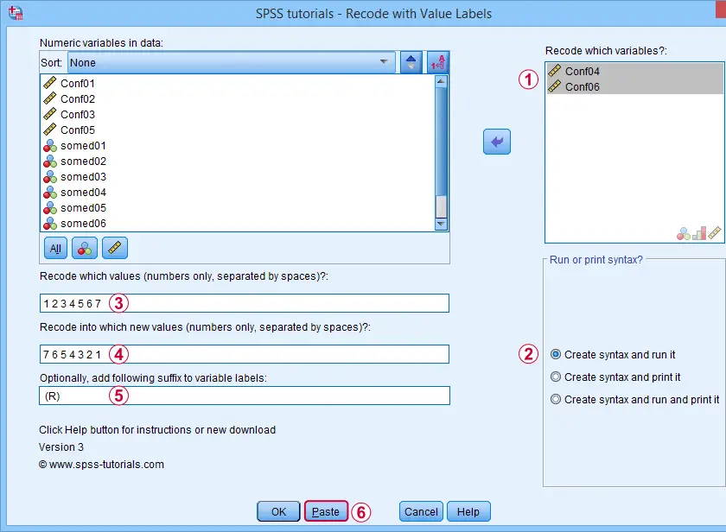Click the scale icon beside Conf05
This screenshot has height=532, width=726.
[50, 130]
